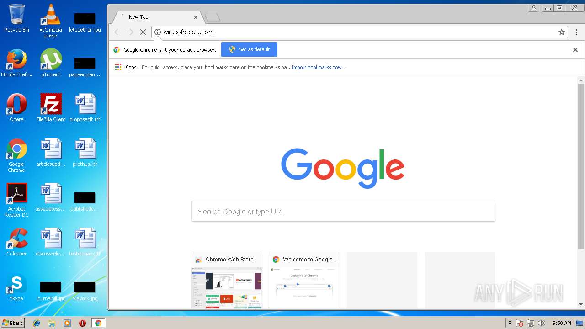585x329 pixels.
Task: Focus the address bar URL field
Action: click(359, 32)
